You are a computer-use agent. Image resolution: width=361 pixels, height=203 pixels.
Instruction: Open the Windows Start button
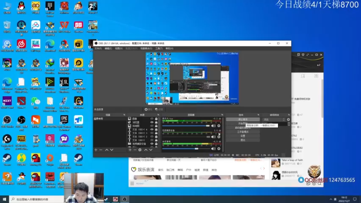[5, 199]
